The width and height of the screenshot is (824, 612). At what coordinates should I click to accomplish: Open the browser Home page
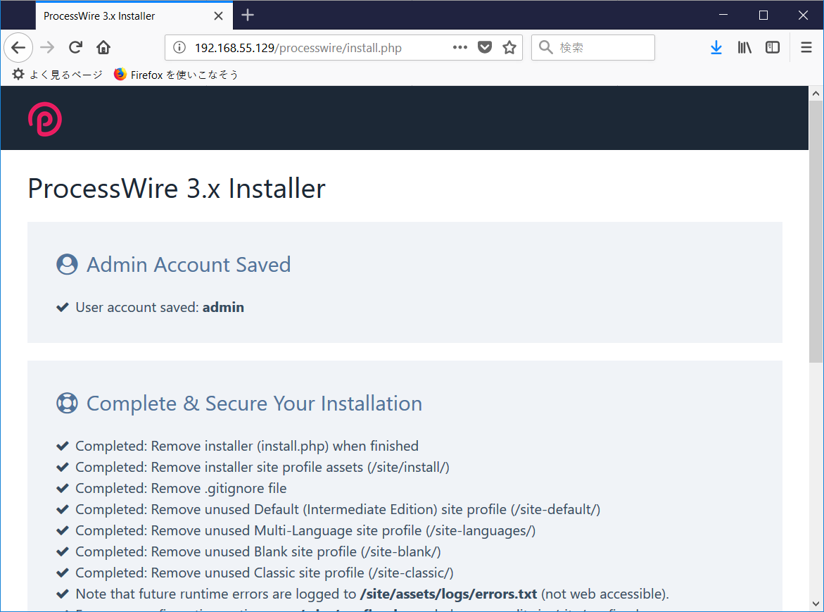coord(103,47)
